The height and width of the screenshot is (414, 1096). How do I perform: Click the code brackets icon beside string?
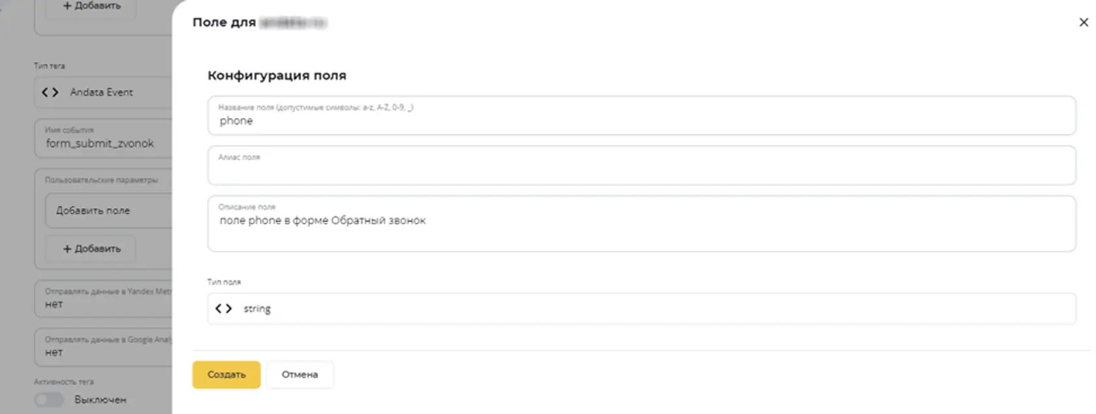tap(224, 308)
